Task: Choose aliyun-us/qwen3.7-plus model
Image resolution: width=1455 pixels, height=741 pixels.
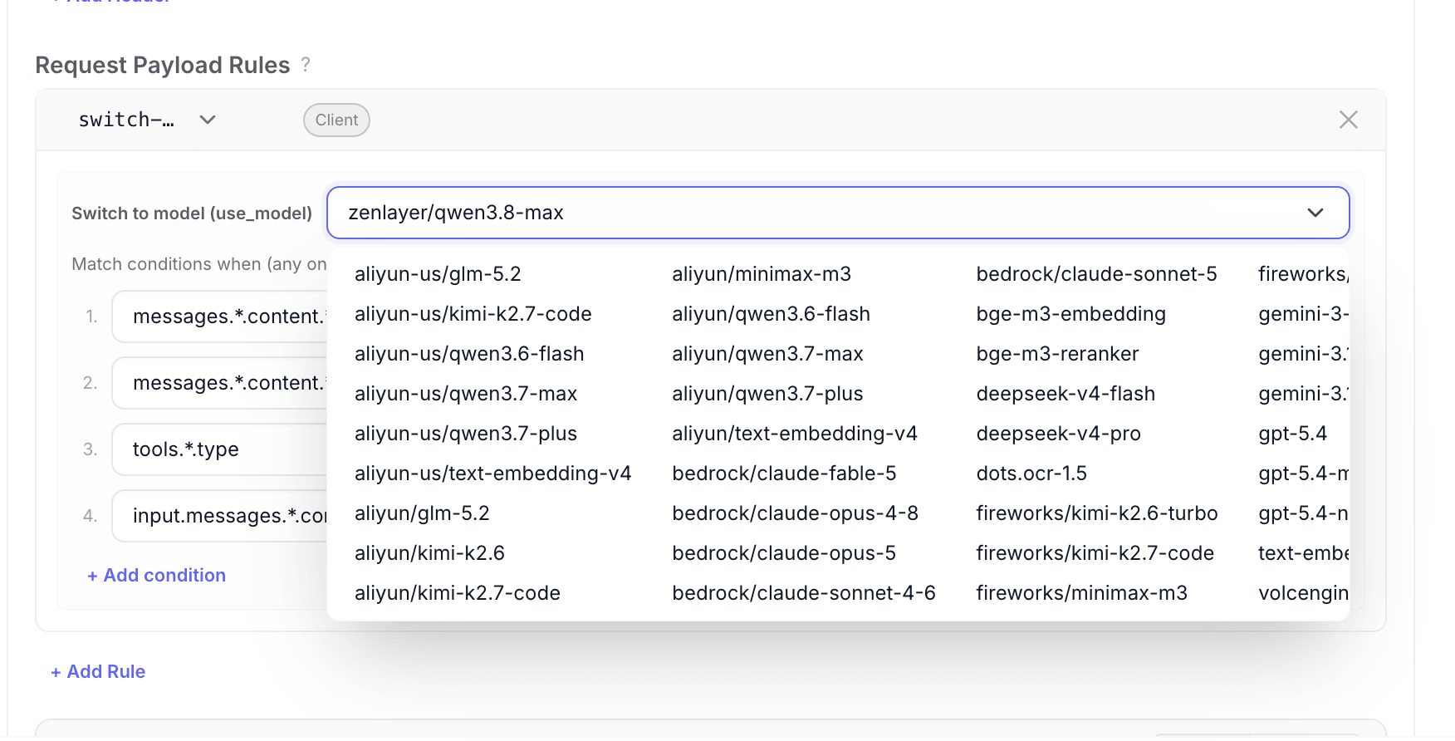Action: (466, 434)
